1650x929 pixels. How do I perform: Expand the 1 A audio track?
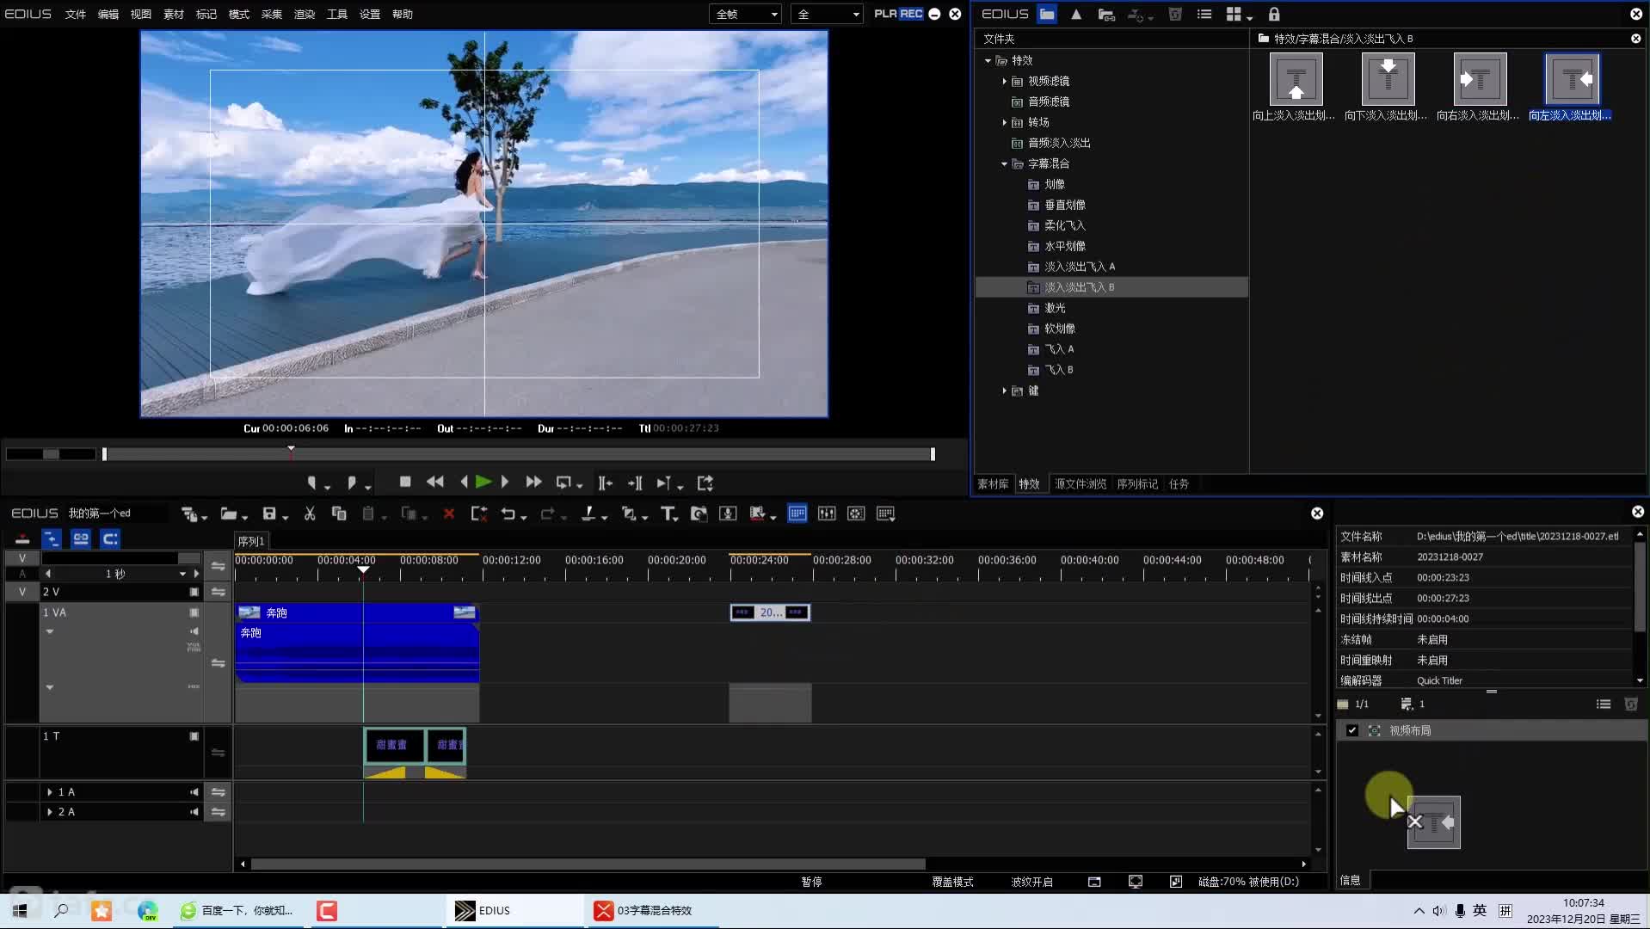tap(49, 792)
